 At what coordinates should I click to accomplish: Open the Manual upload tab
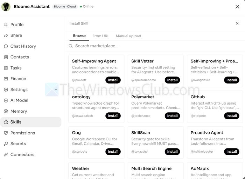click(128, 36)
